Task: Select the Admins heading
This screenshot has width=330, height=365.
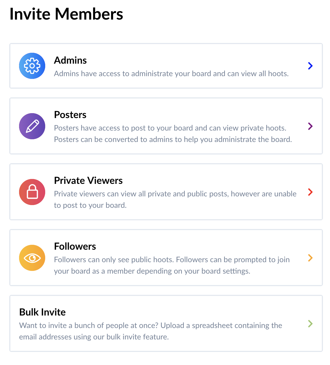Action: coord(70,60)
